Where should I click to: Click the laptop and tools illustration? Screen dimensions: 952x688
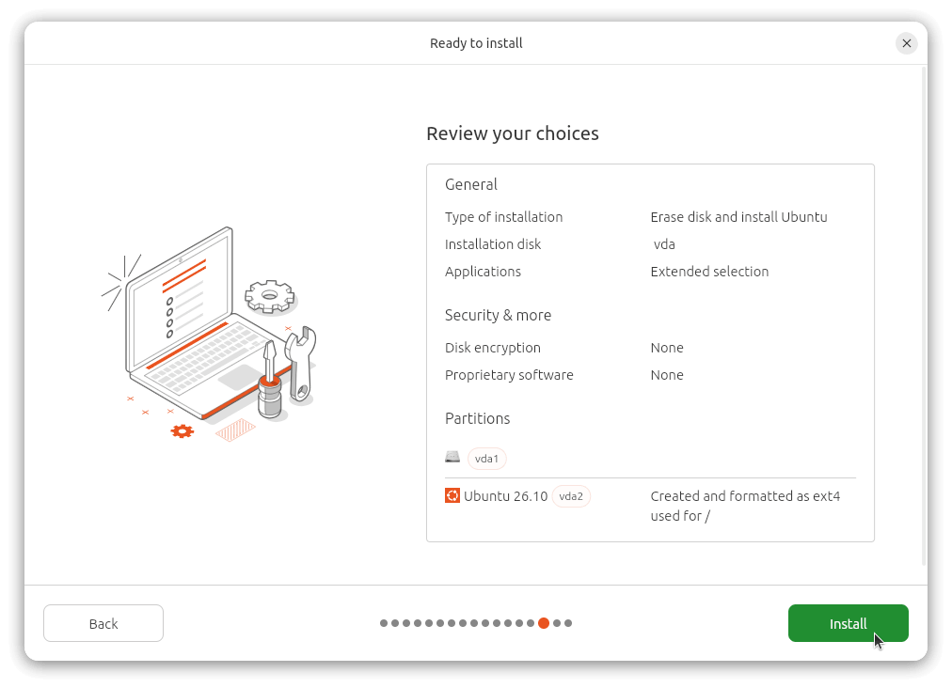210,333
